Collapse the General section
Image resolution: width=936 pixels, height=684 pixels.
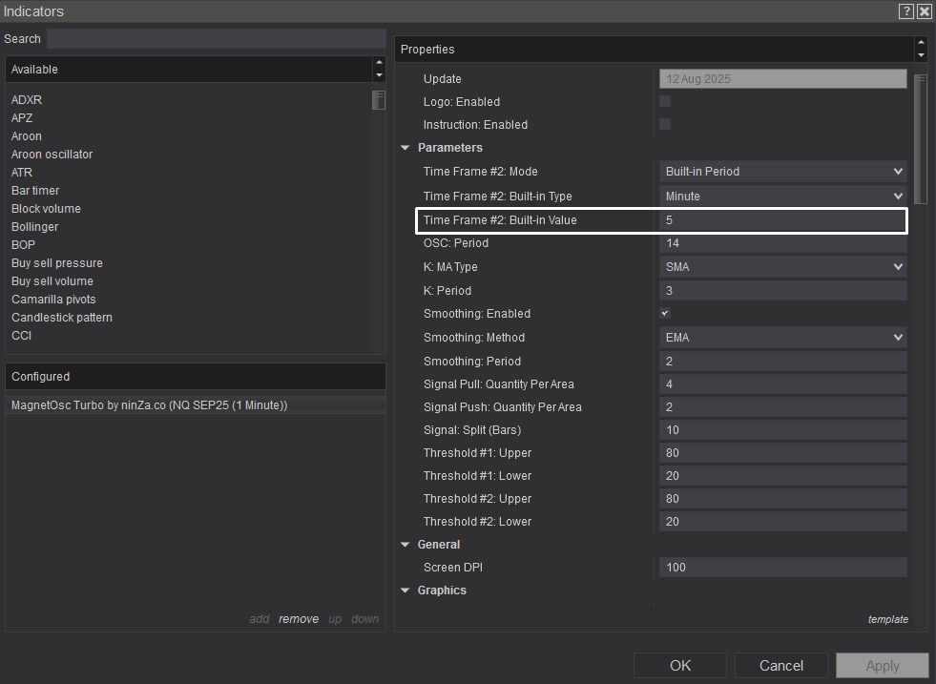406,545
